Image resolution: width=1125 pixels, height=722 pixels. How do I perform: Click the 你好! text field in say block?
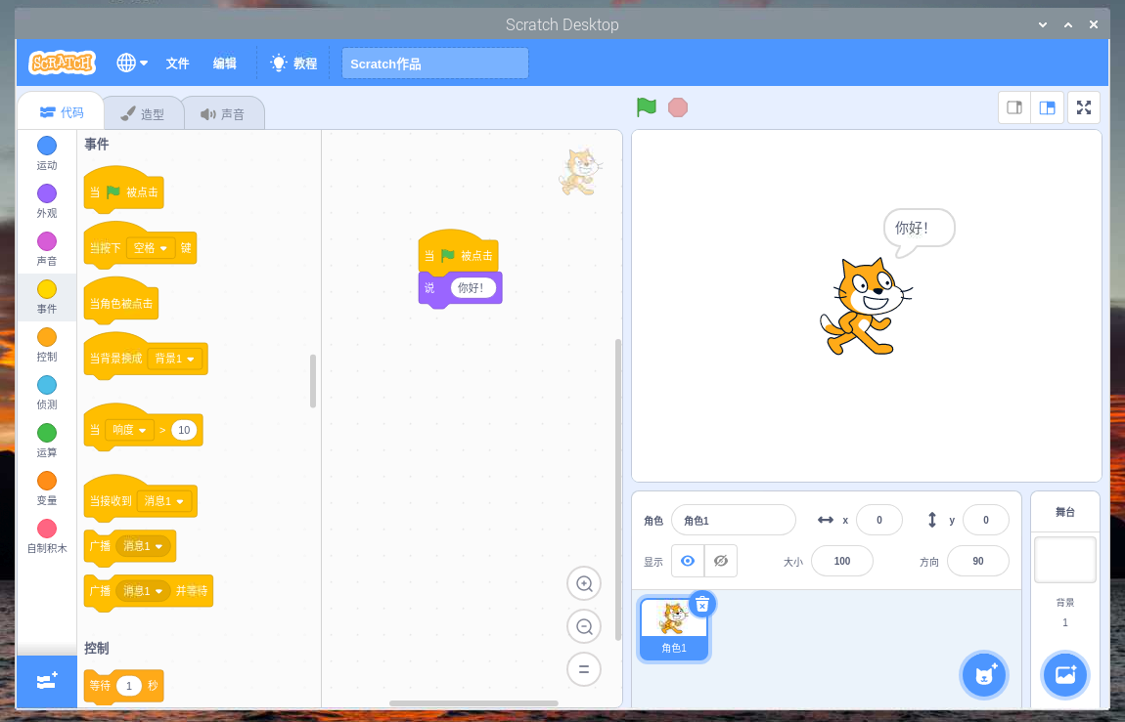click(x=472, y=288)
